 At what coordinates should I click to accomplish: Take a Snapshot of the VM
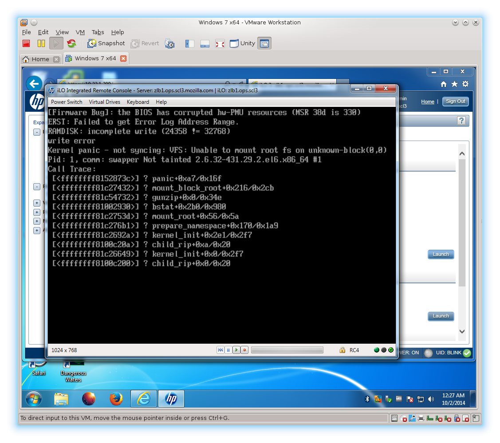click(106, 43)
